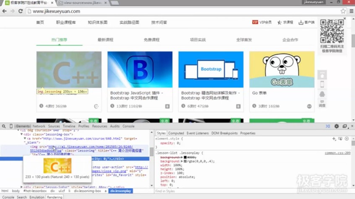Click the browser back arrow
The height and width of the screenshot is (199, 355).
pyautogui.click(x=4, y=11)
